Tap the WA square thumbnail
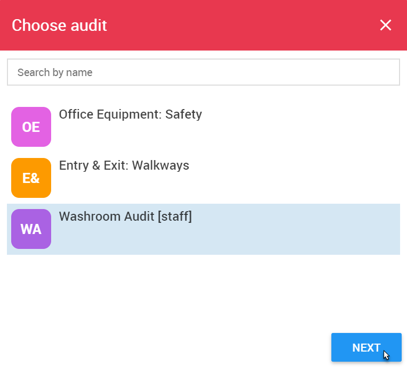Viewport: 407px width, 367px height. pos(31,229)
